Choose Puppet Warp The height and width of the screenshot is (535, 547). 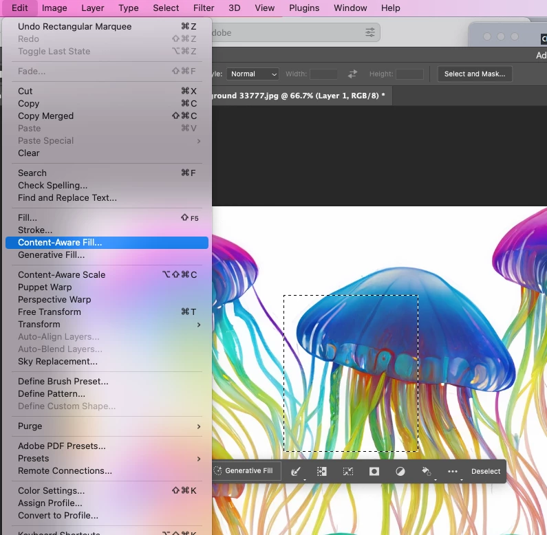(107, 287)
